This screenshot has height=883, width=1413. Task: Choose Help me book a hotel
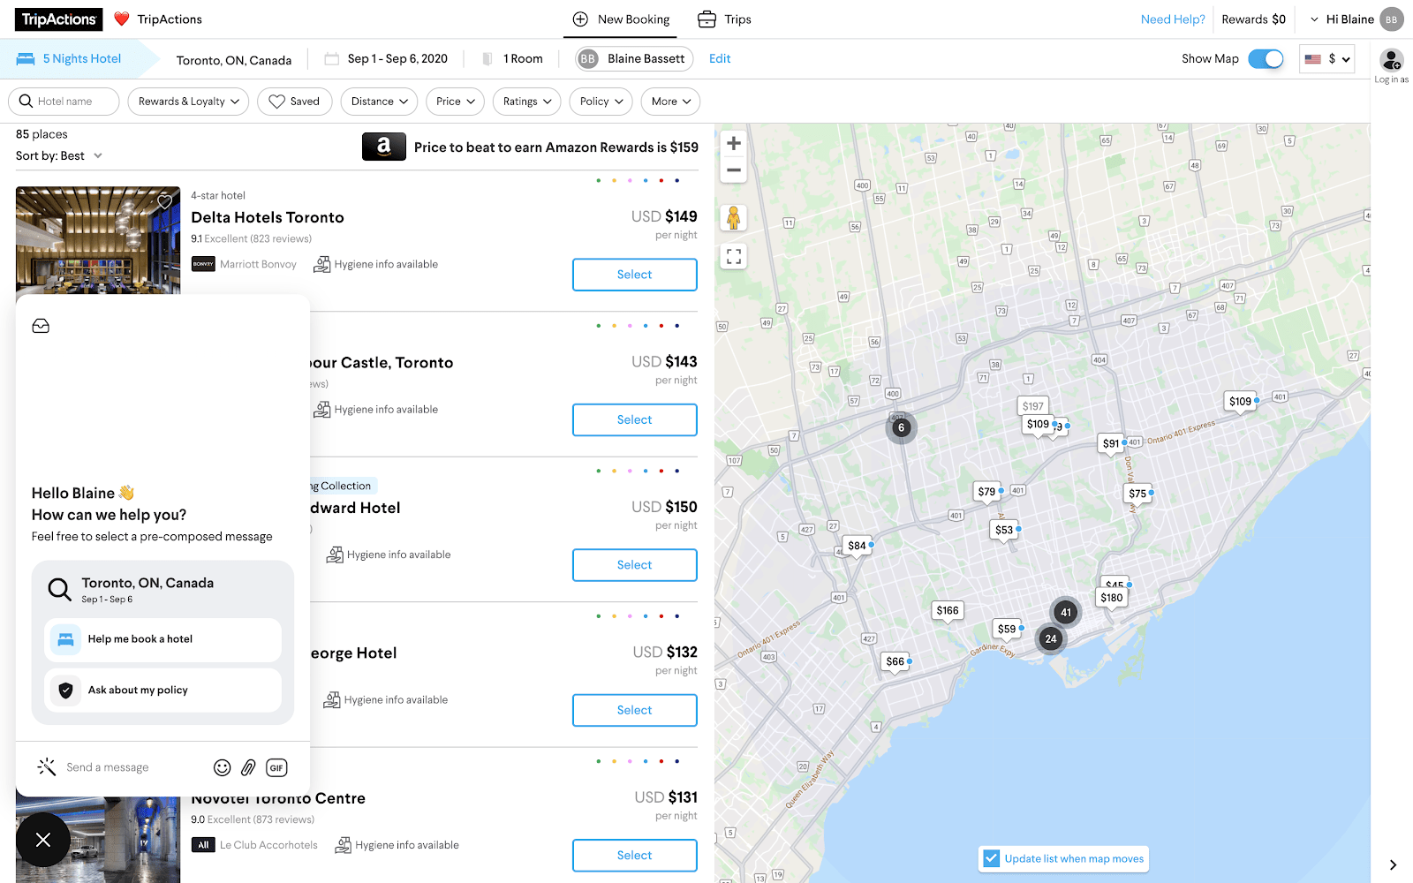[x=162, y=639]
